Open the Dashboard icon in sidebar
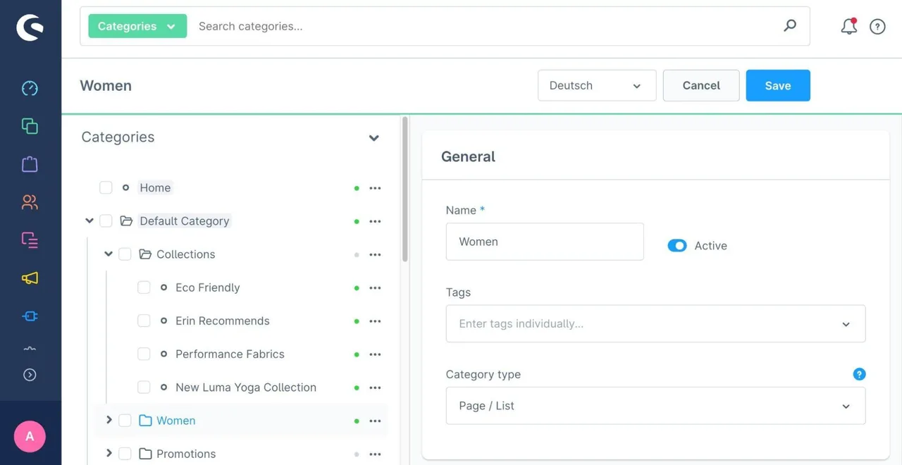Viewport: 902px width, 465px height. (x=30, y=88)
